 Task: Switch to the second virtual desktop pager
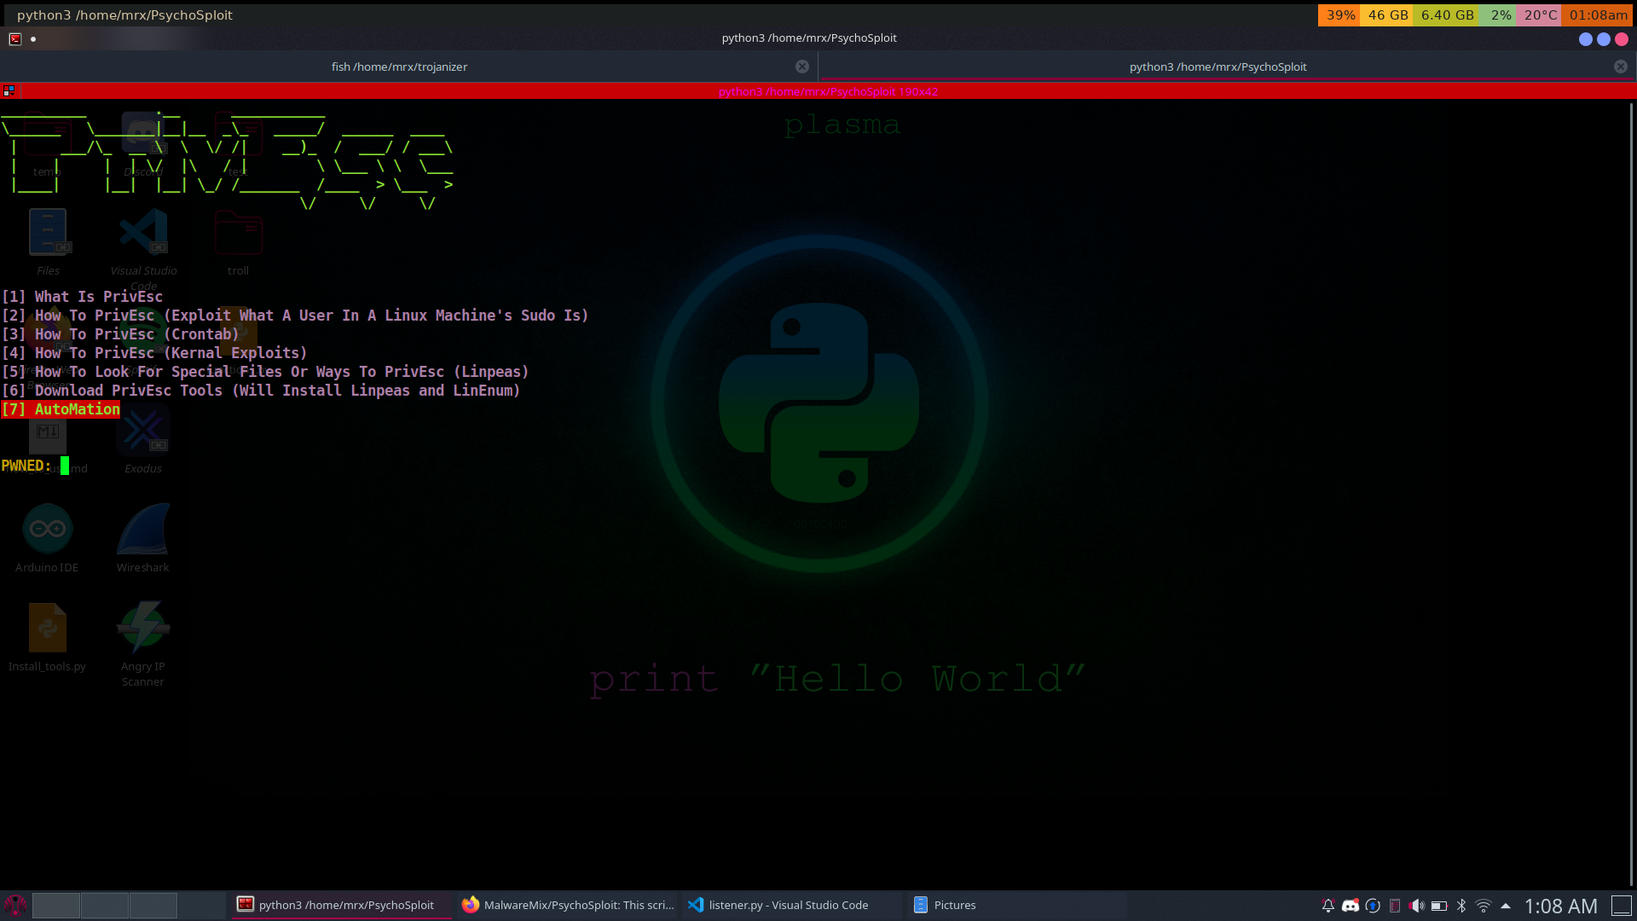click(105, 905)
